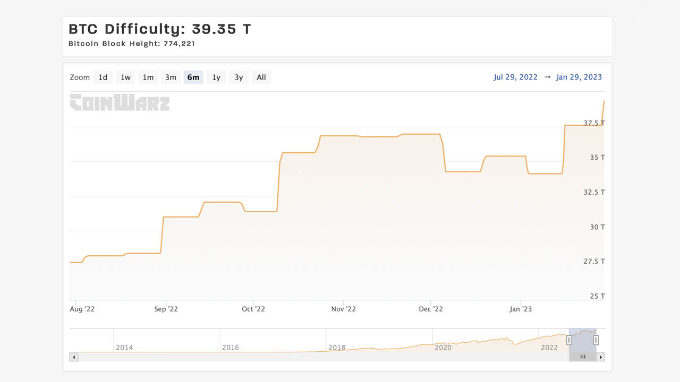Image resolution: width=680 pixels, height=382 pixels.
Task: Click navigator scrollbar left arrow
Action: 74,357
